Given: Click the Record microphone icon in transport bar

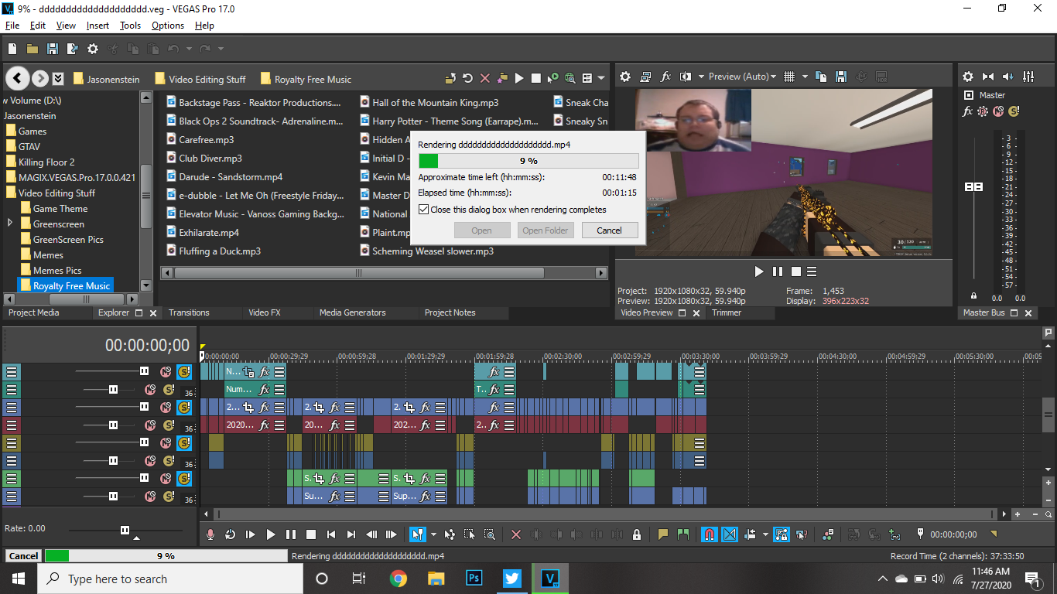Looking at the screenshot, I should 210,534.
